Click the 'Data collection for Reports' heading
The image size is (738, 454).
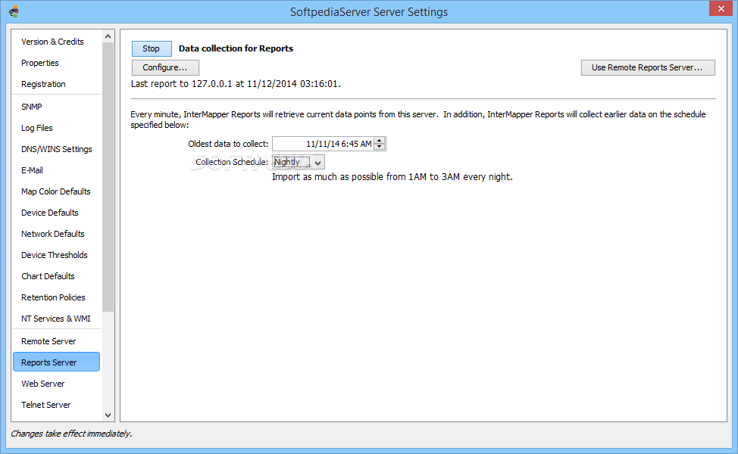pyautogui.click(x=236, y=48)
